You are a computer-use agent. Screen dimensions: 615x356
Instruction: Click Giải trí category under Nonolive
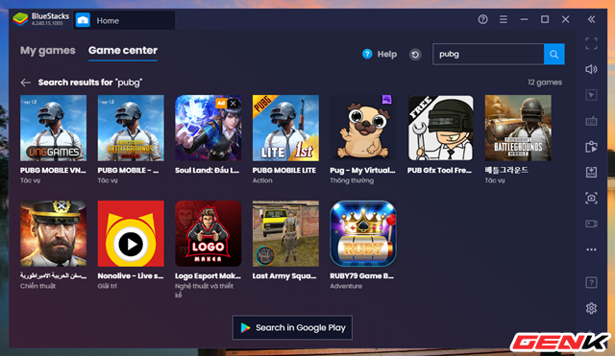tap(107, 286)
